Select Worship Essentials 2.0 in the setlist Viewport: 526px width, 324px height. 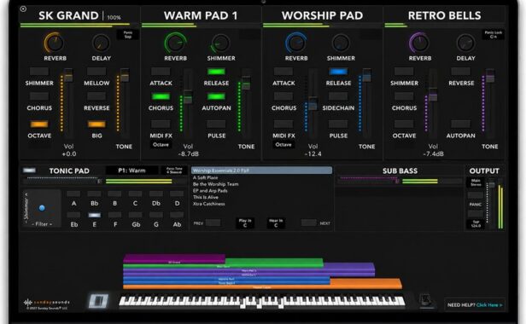(261, 171)
